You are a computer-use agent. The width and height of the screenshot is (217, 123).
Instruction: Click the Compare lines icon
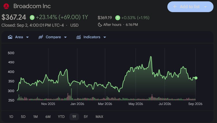pos(41,37)
